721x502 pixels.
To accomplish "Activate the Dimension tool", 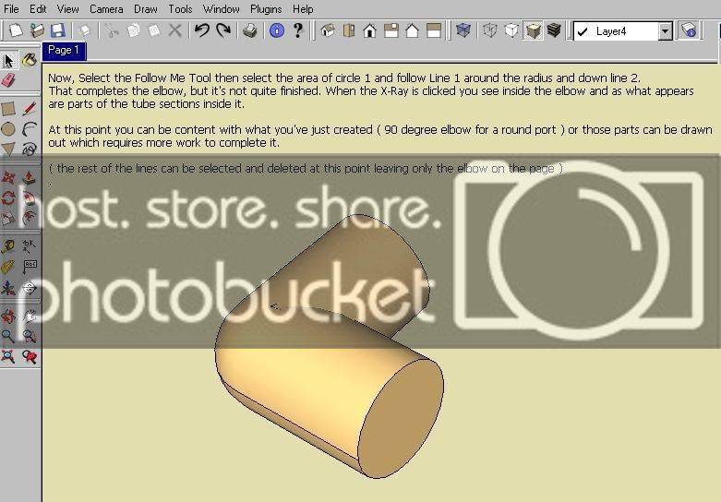I will pyautogui.click(x=30, y=246).
